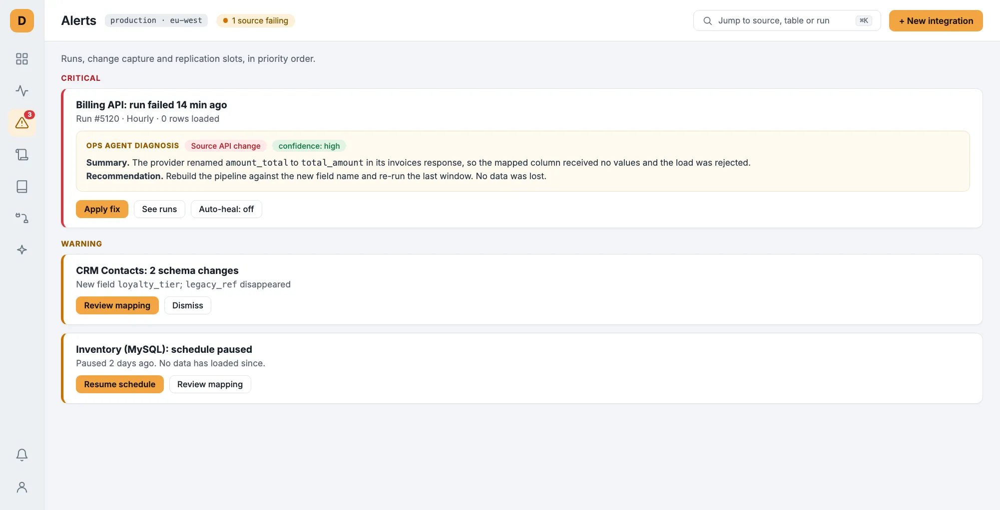1000x510 pixels.
Task: Click the search magnifier icon
Action: [x=707, y=21]
